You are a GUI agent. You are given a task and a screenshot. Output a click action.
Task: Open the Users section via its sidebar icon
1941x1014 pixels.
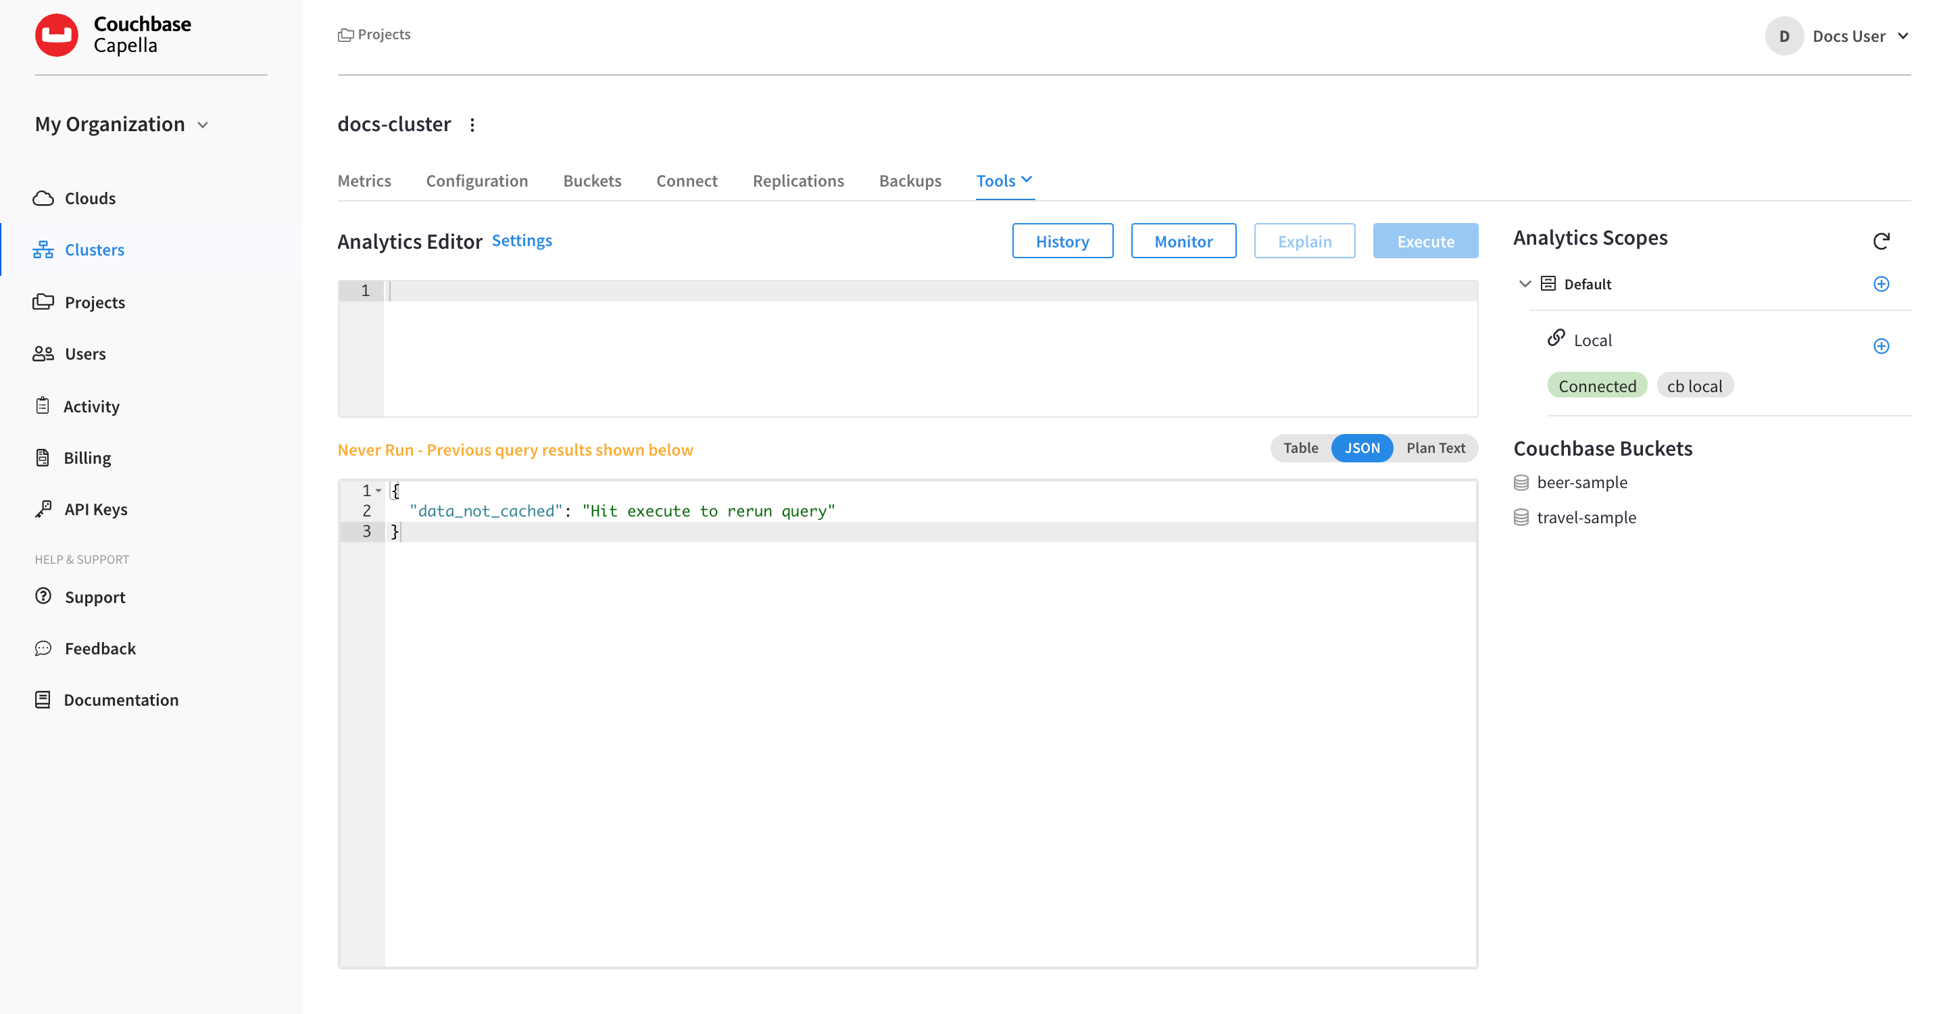[43, 353]
